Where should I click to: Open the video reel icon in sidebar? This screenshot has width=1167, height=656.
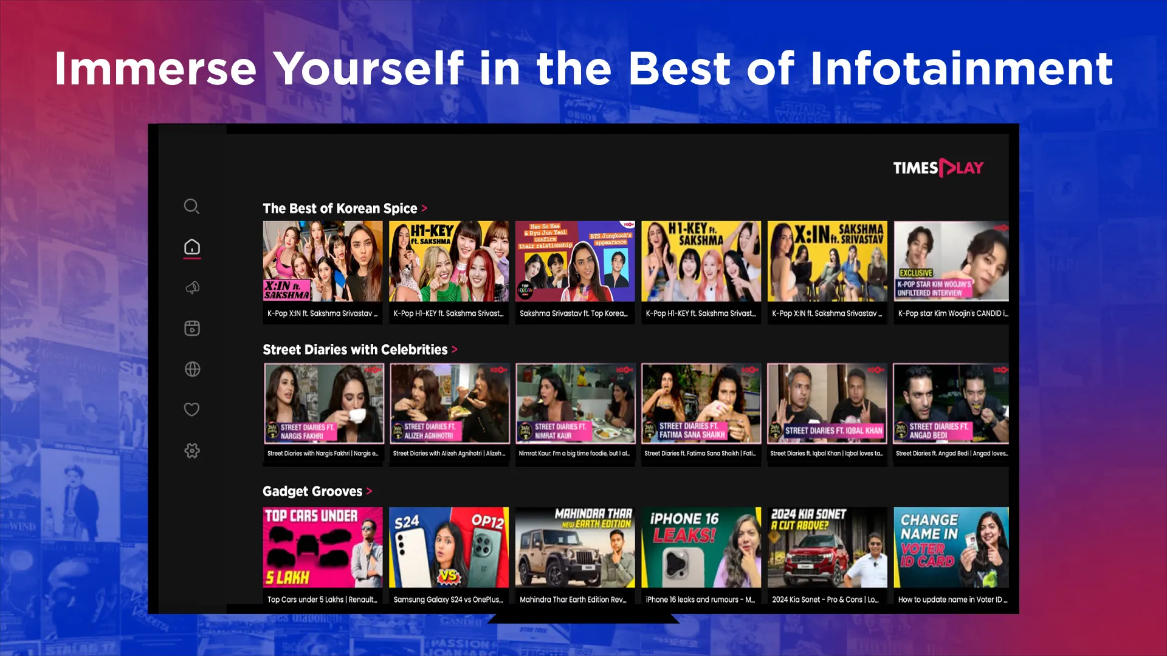[x=192, y=328]
